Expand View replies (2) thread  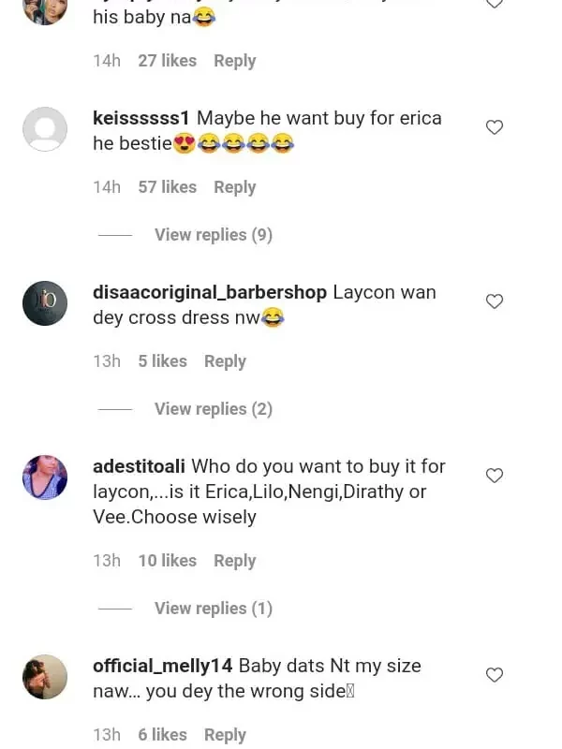(213, 409)
